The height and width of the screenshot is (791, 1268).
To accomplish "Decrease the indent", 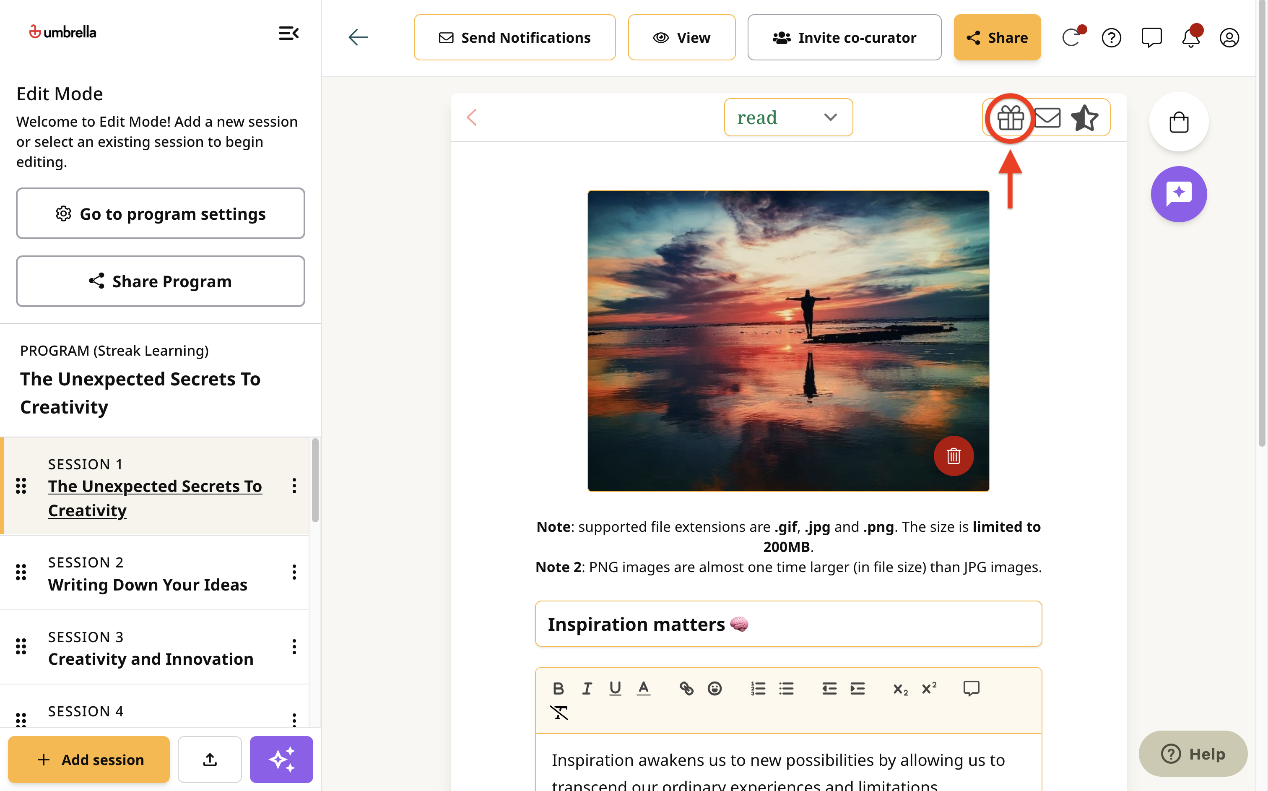I will 829,689.
